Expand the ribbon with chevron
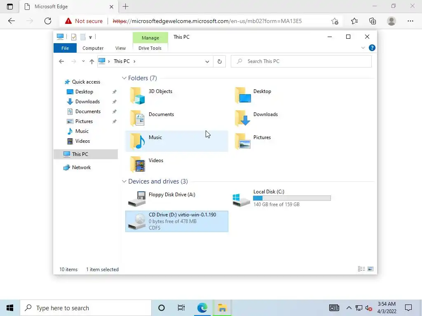Viewport: 422px width, 316px height. click(x=363, y=48)
